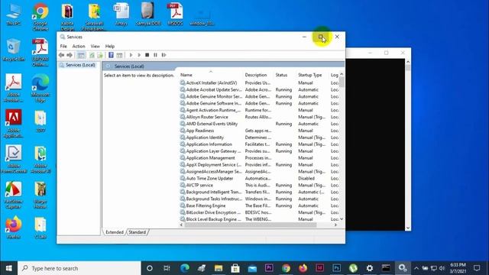Image resolution: width=489 pixels, height=275 pixels.
Task: Switch to the Extended tab
Action: 115,232
